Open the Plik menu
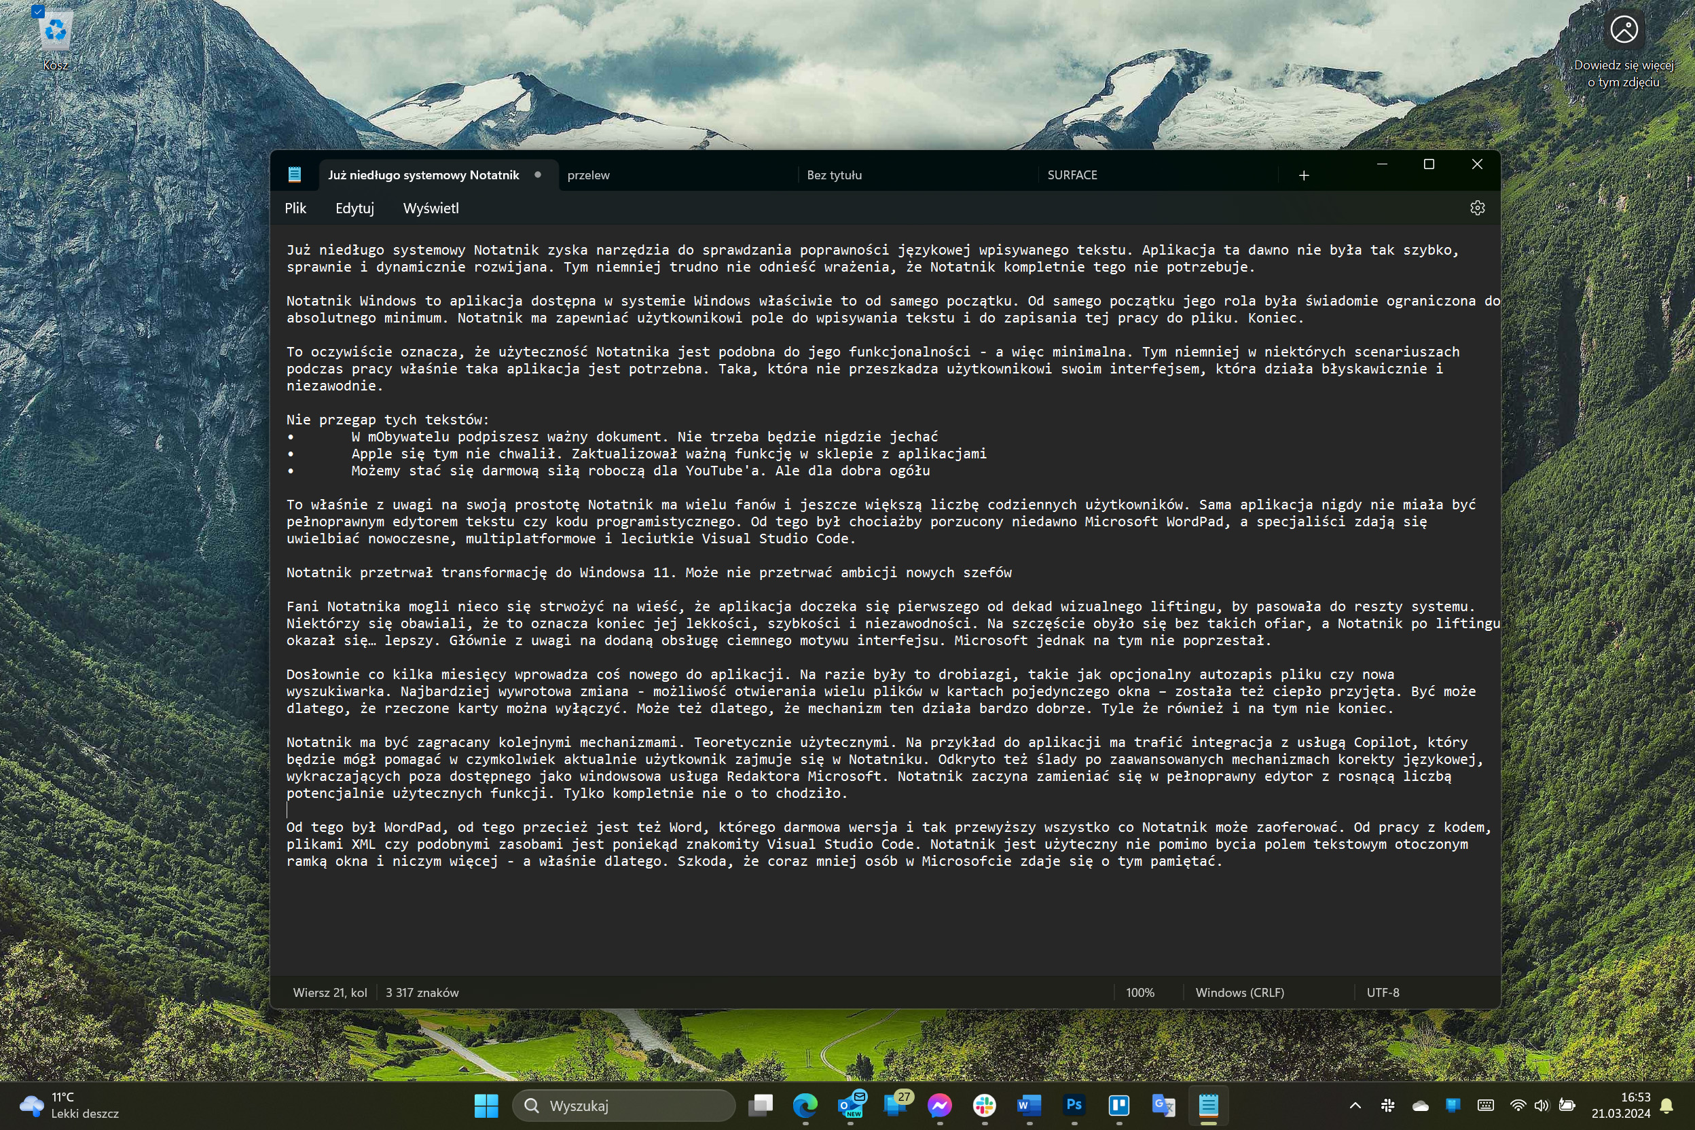1695x1130 pixels. 295,208
